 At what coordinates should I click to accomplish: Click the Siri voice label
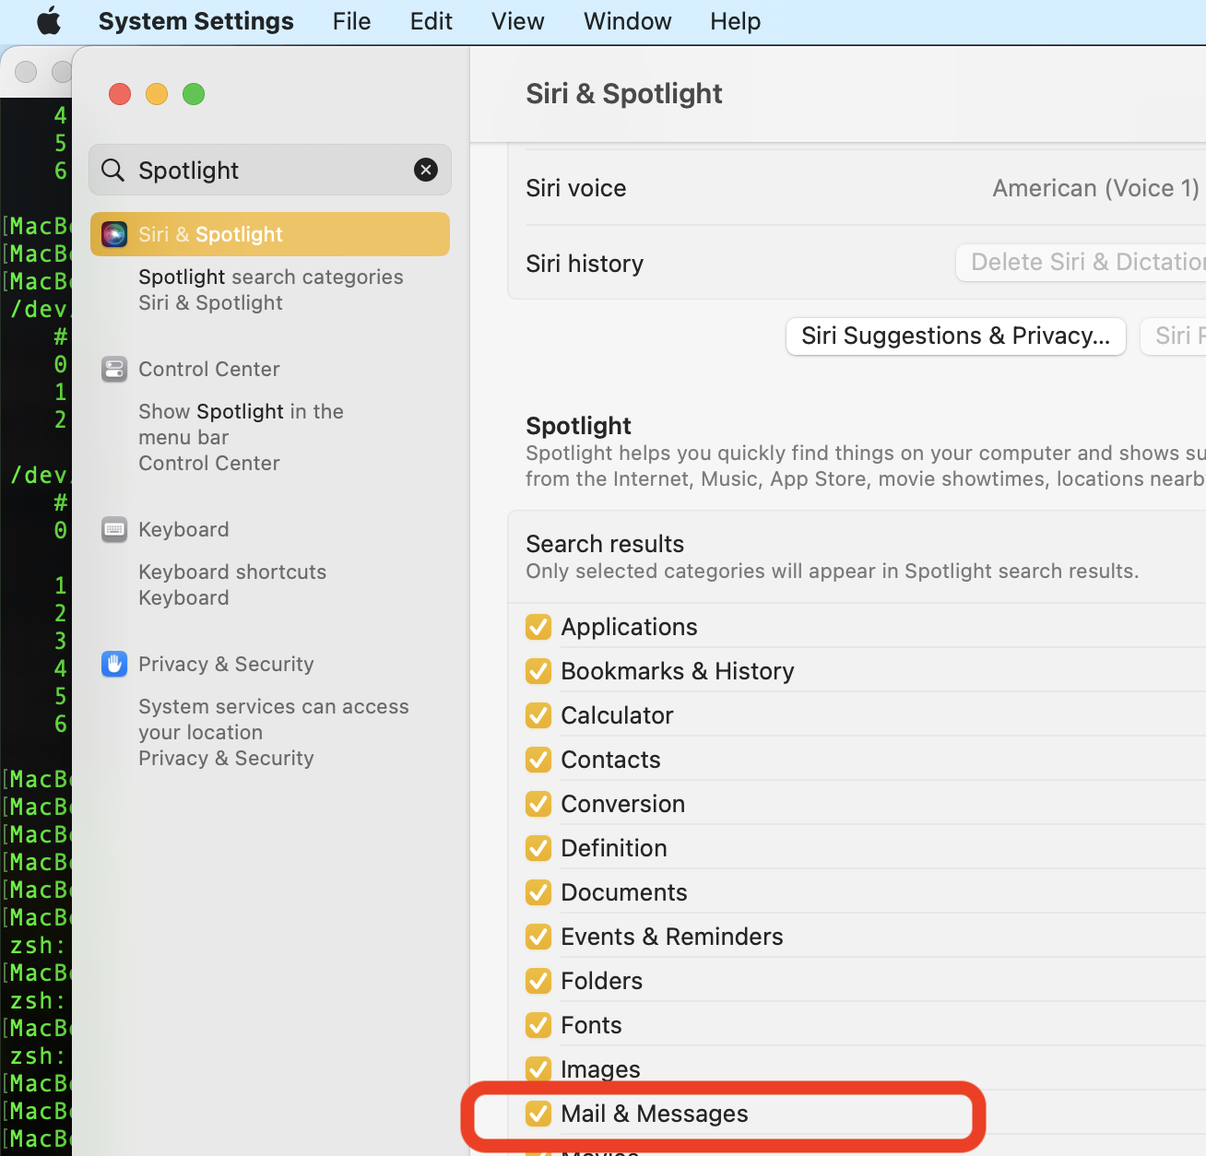(x=576, y=188)
